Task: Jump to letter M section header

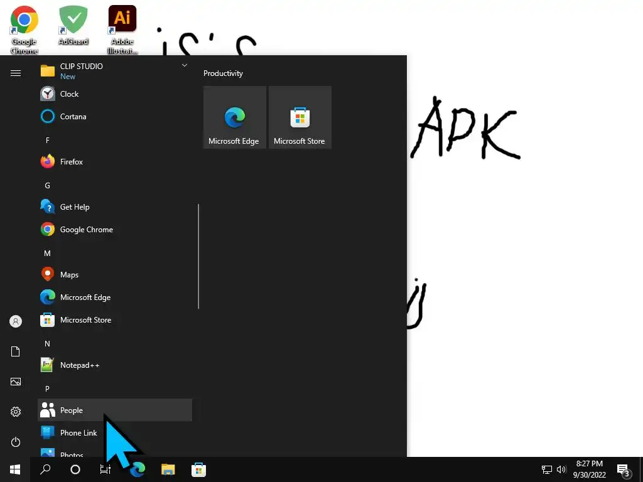Action: tap(48, 254)
